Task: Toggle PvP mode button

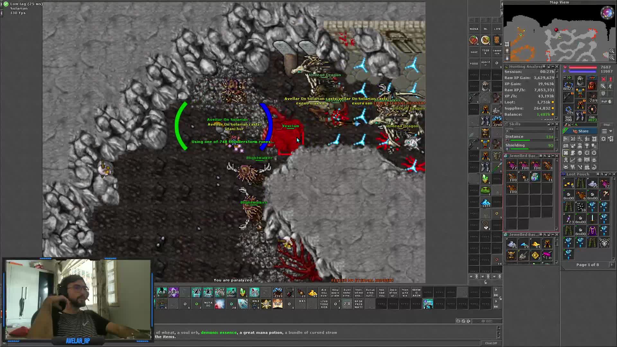Action: [x=606, y=102]
